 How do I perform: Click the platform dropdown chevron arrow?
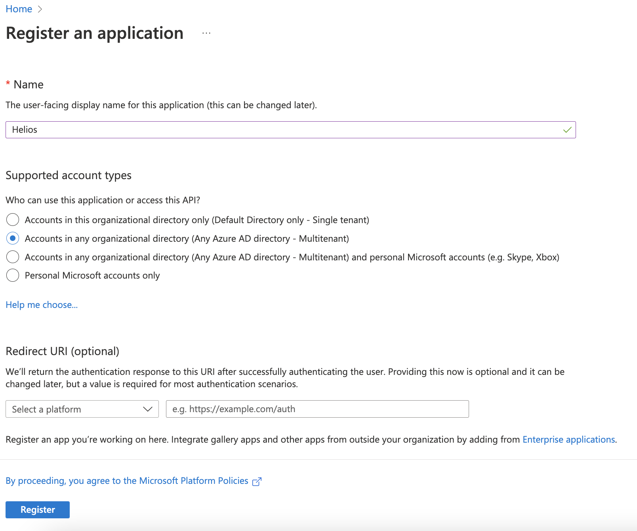pyautogui.click(x=148, y=409)
